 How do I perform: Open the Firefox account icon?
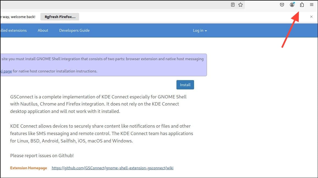292,5
